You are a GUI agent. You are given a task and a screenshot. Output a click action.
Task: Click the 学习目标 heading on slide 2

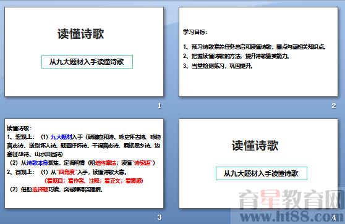point(195,32)
